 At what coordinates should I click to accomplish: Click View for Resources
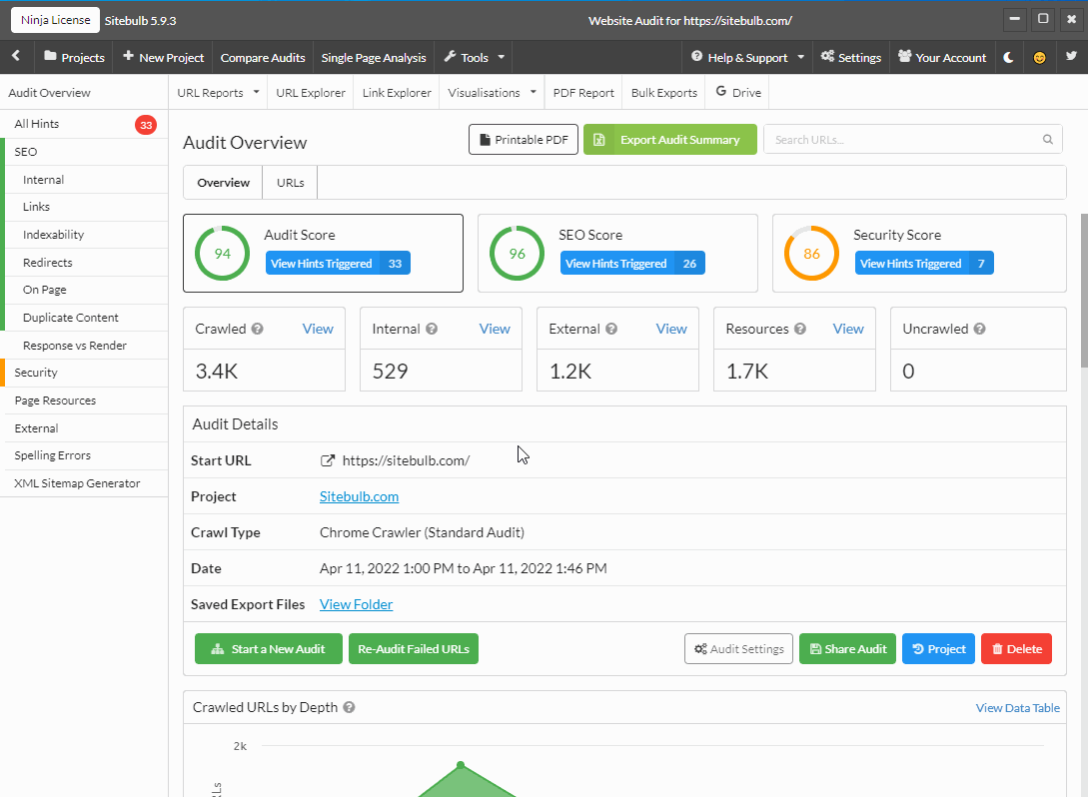point(848,329)
